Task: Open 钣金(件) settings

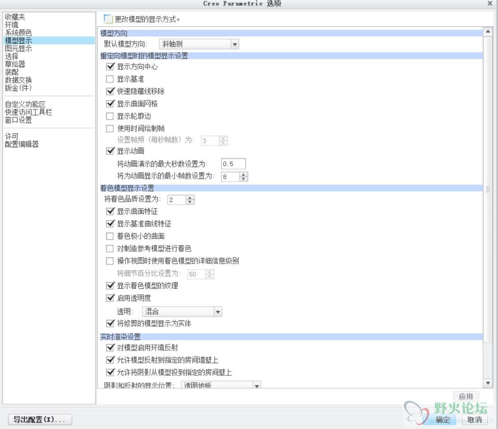Action: [x=18, y=88]
